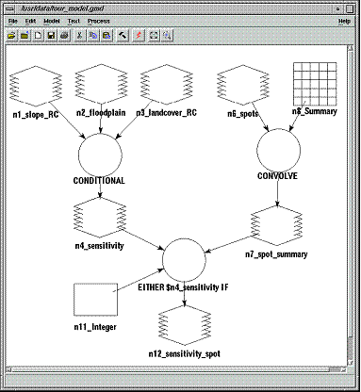
Task: Click the copy icon in toolbar
Action: 93,35
